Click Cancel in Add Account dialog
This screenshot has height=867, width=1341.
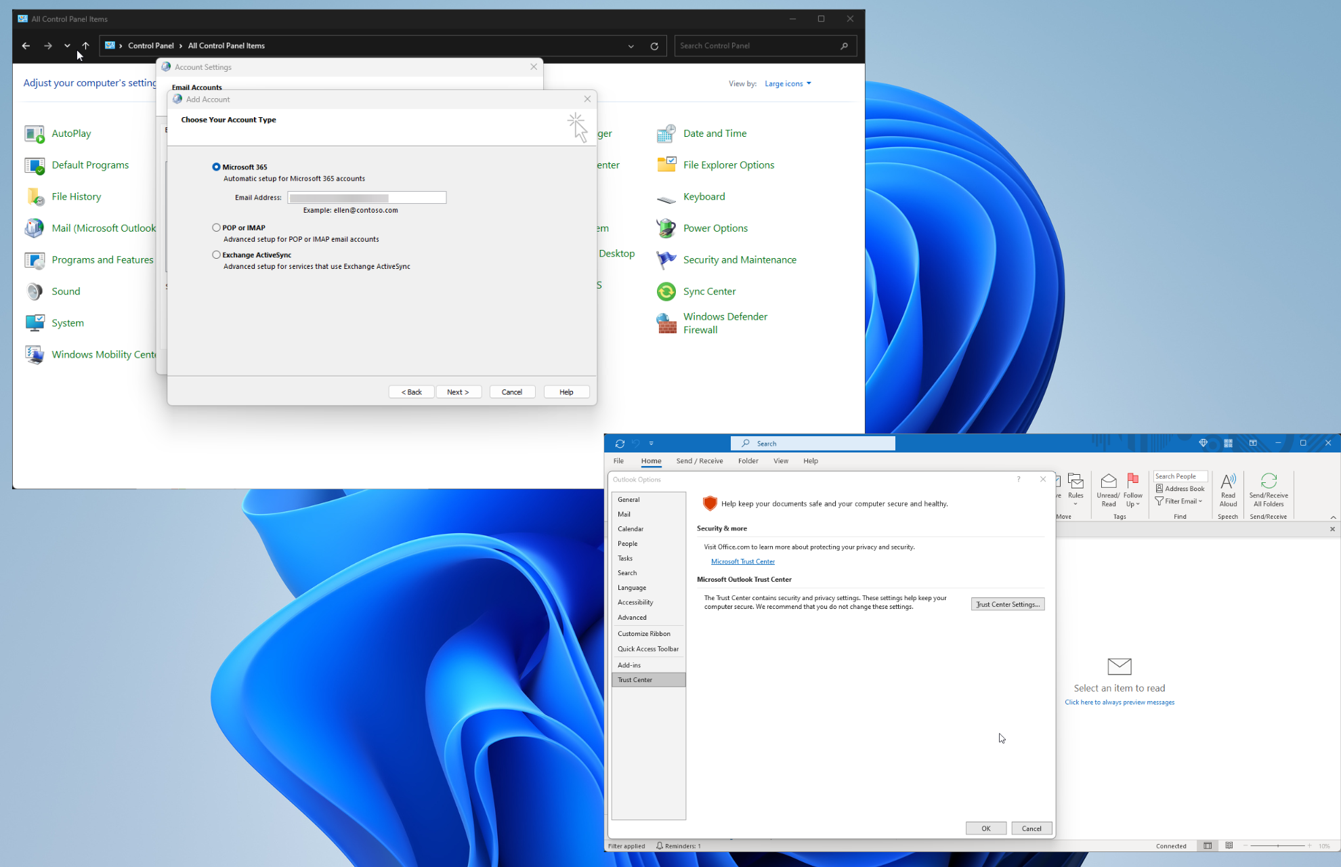tap(512, 392)
